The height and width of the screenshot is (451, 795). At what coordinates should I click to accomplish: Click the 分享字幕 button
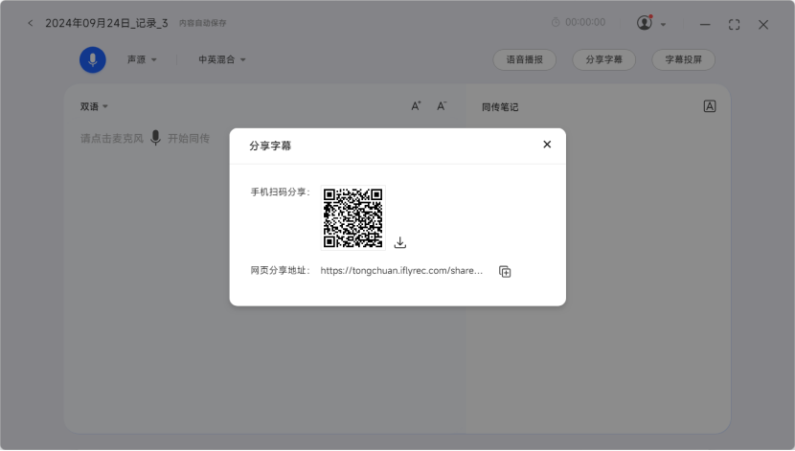(604, 59)
